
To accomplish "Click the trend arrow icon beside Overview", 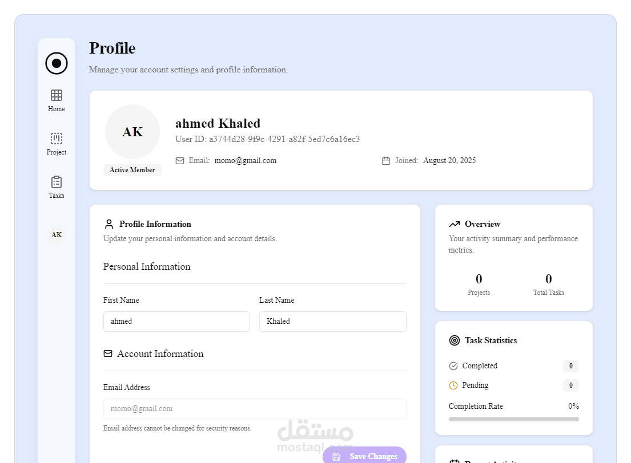I will [x=455, y=224].
